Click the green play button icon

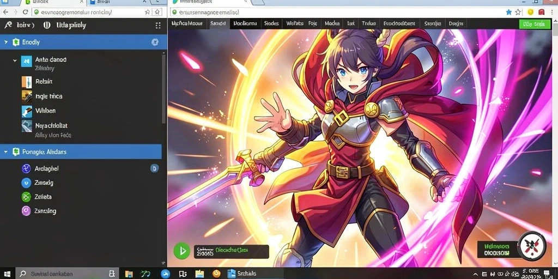182,251
